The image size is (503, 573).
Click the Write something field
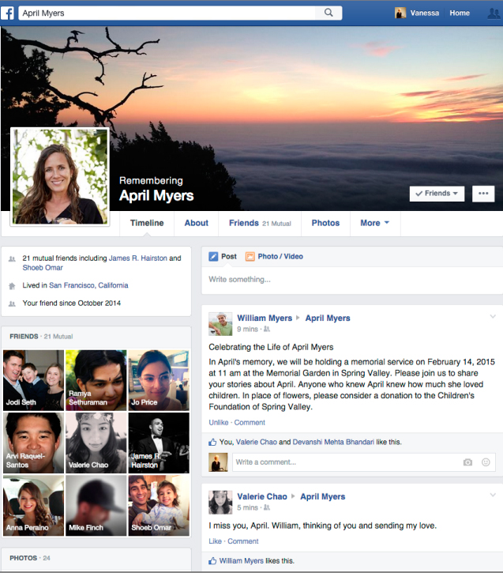click(352, 280)
